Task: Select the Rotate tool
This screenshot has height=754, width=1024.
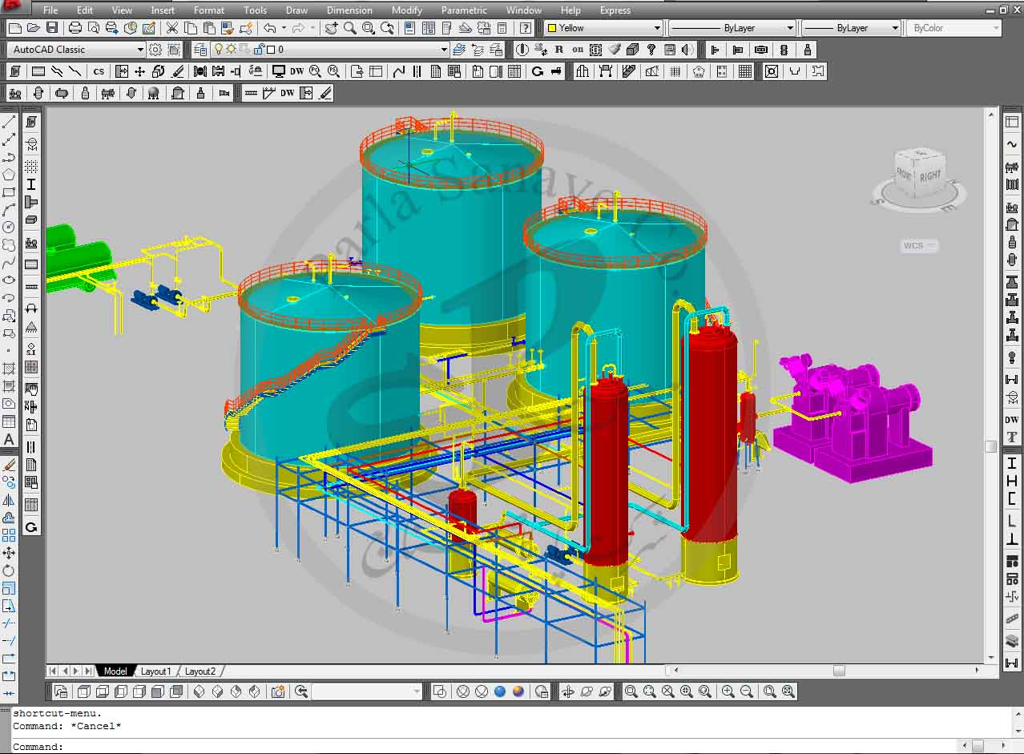Action: [9, 571]
